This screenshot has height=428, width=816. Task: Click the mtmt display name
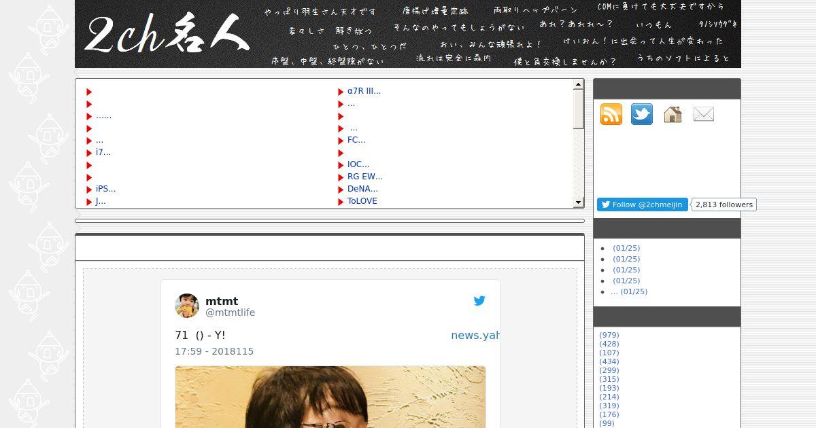tap(222, 301)
